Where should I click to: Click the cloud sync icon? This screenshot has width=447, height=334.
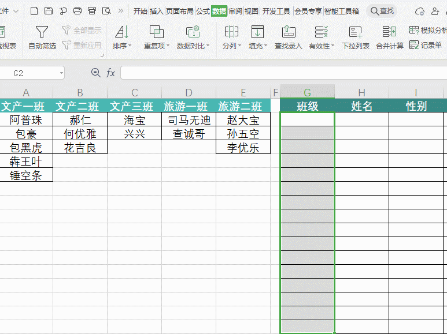pyautogui.click(x=420, y=12)
